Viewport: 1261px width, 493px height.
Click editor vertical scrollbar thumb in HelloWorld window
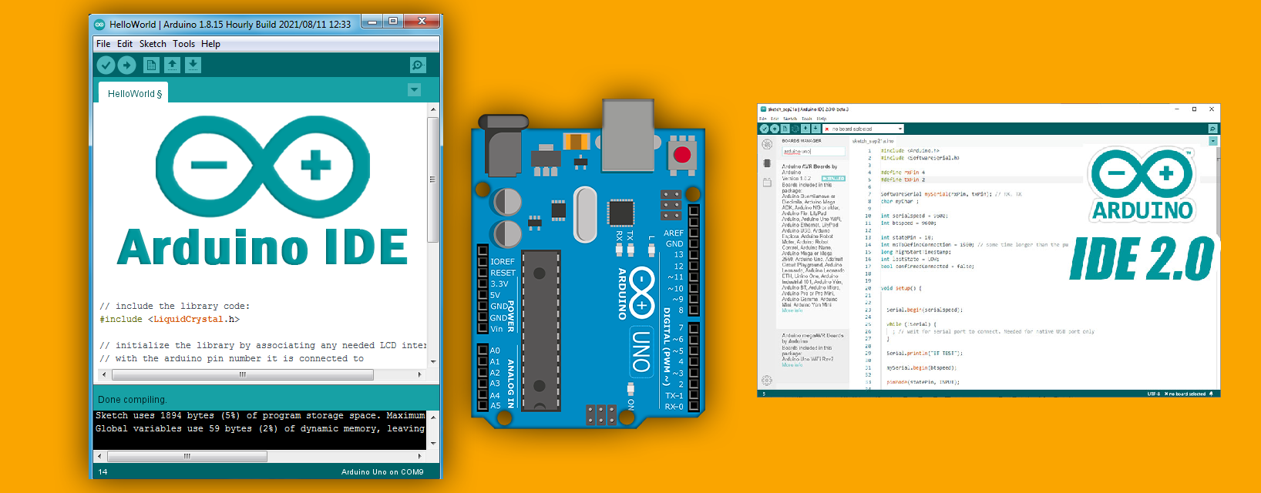coord(433,179)
